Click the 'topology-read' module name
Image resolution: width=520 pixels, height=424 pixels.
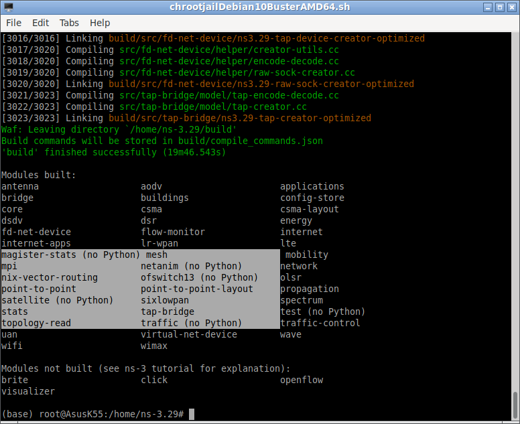point(36,324)
